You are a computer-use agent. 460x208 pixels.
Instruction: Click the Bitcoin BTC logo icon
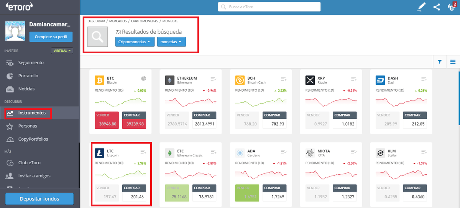[100, 80]
